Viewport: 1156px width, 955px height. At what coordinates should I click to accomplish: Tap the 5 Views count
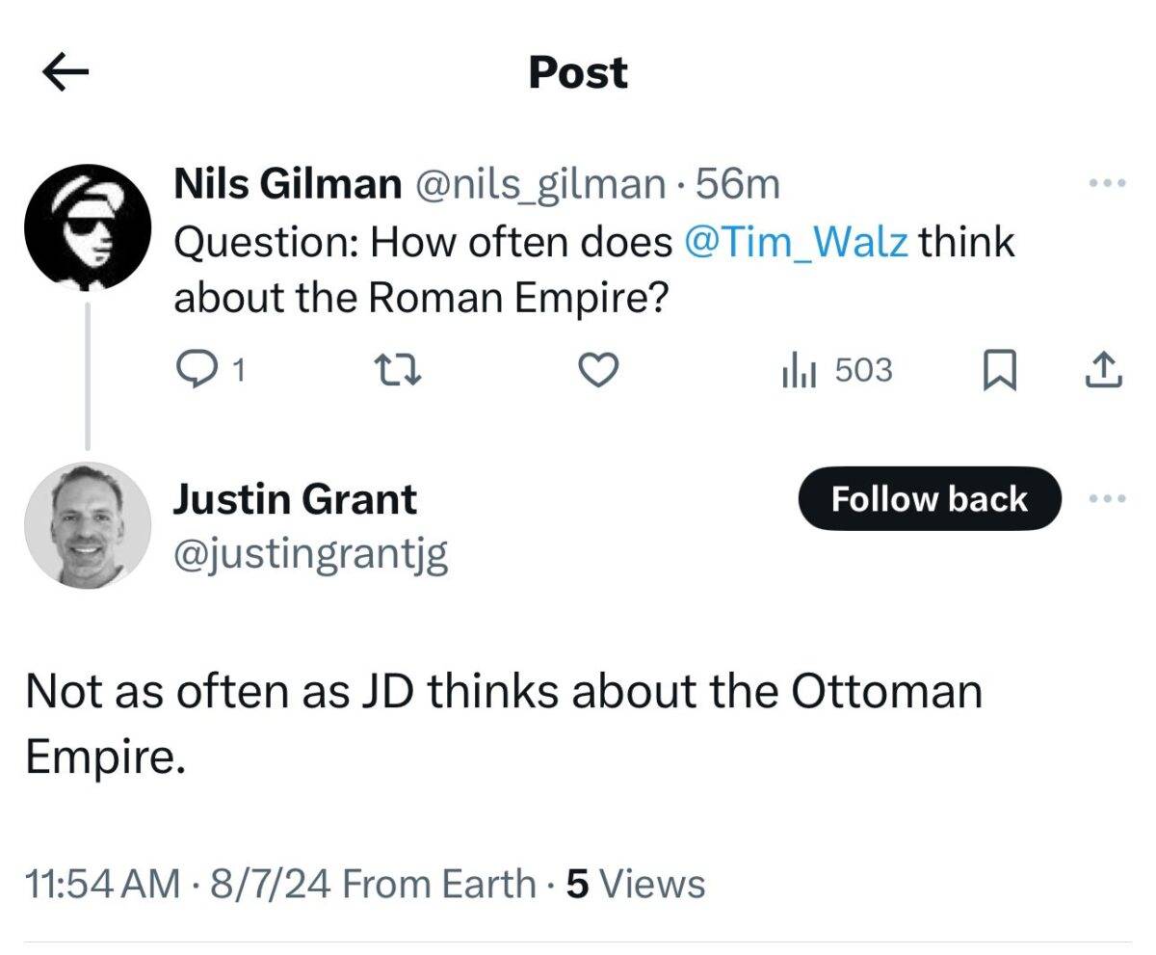pos(636,883)
